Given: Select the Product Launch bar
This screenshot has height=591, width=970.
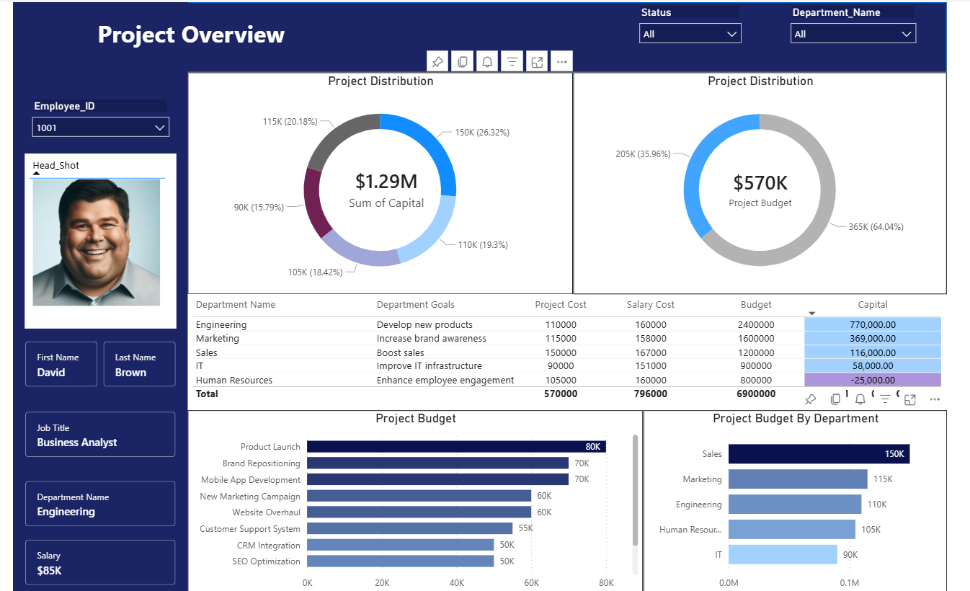Looking at the screenshot, I should tap(454, 446).
